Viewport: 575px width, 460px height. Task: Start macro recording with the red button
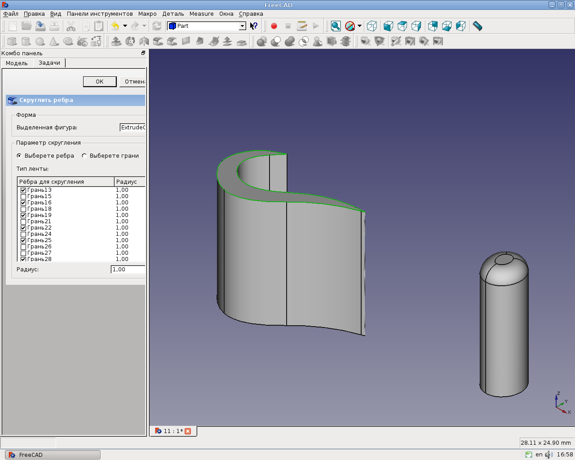274,26
